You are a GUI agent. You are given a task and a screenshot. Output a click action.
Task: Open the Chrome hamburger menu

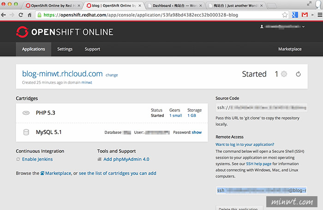coord(320,15)
